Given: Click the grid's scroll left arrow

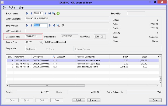Looking at the screenshot, I should 8,86.
